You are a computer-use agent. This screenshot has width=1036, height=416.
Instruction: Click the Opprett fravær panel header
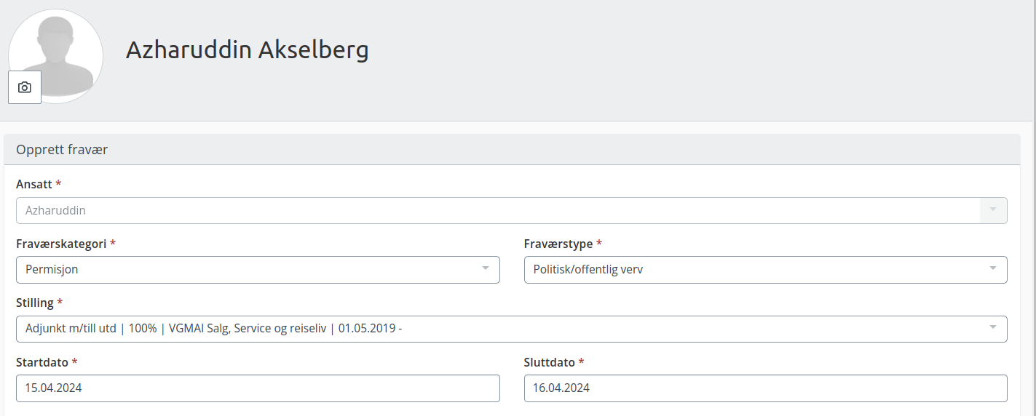click(512, 150)
